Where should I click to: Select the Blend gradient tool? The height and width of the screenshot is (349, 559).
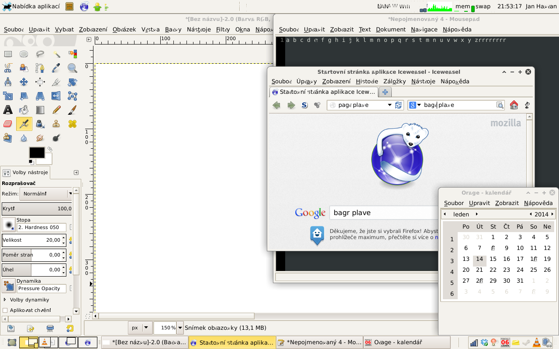point(40,109)
